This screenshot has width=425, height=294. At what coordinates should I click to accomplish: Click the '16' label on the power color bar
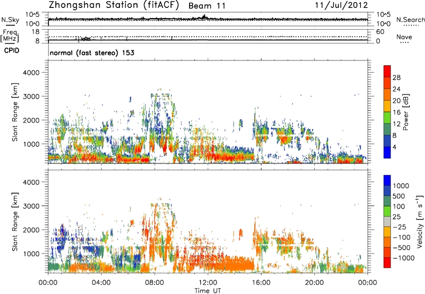pos(396,113)
